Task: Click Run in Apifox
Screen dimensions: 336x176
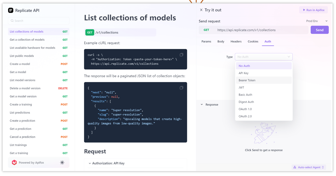Action: 313,10
